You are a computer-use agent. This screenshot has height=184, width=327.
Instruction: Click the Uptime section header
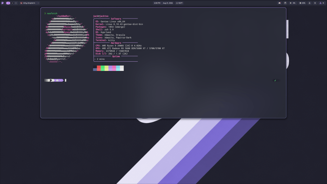point(116,56)
